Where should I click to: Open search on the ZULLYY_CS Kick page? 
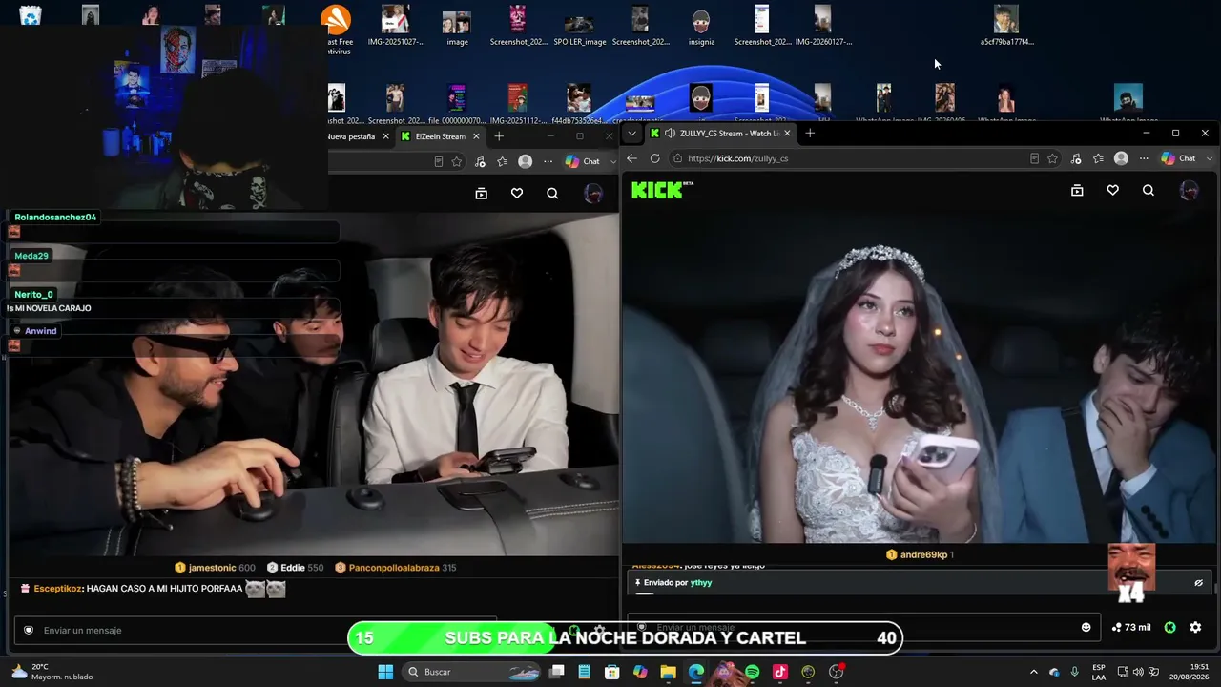(x=1148, y=191)
